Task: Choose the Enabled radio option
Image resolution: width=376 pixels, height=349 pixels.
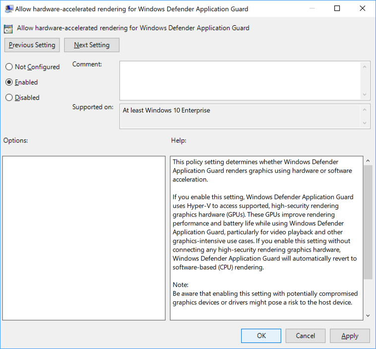Action: coord(9,82)
